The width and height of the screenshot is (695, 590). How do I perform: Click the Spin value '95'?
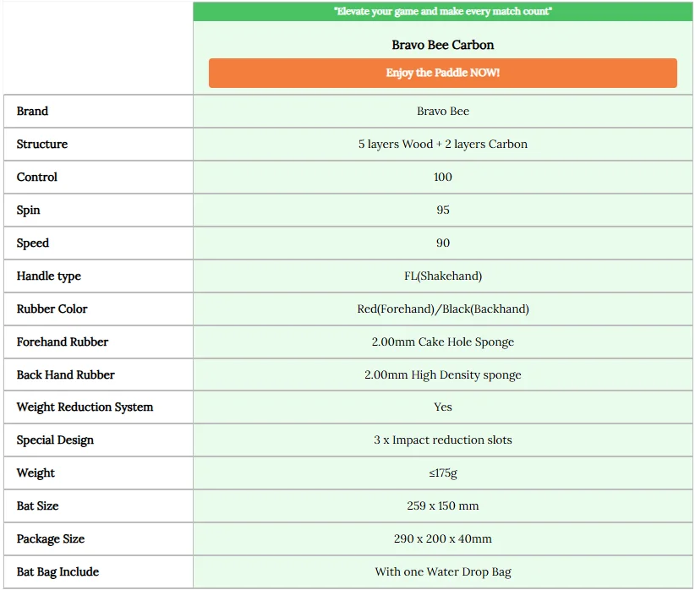443,210
